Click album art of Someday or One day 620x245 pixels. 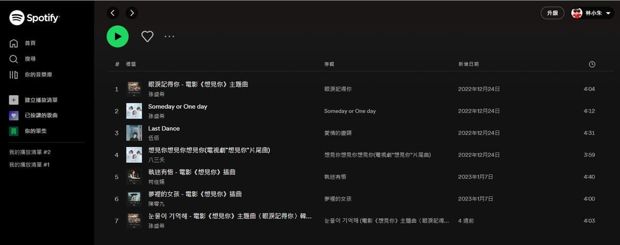(134, 111)
